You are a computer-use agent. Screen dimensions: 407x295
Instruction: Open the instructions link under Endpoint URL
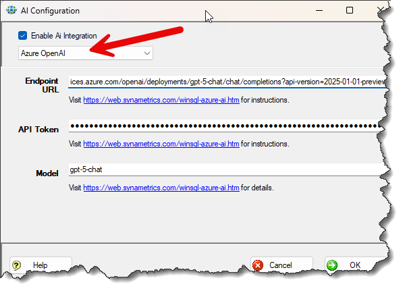(161, 100)
